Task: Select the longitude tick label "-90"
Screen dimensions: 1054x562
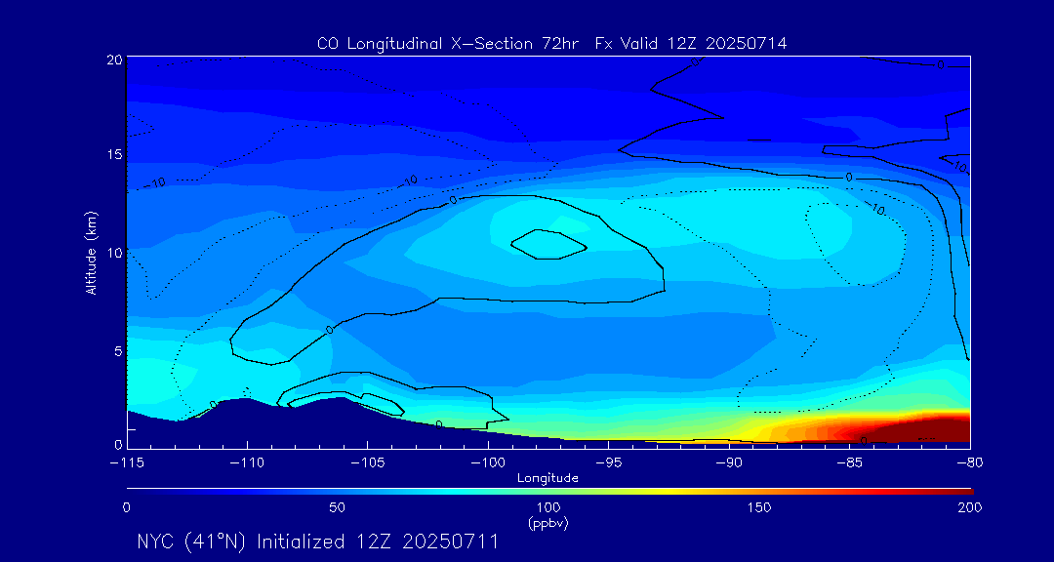Action: tap(729, 463)
